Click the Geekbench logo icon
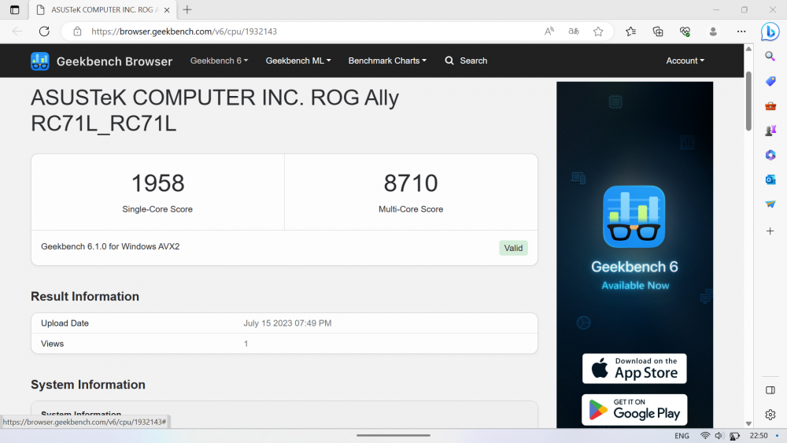 tap(39, 61)
